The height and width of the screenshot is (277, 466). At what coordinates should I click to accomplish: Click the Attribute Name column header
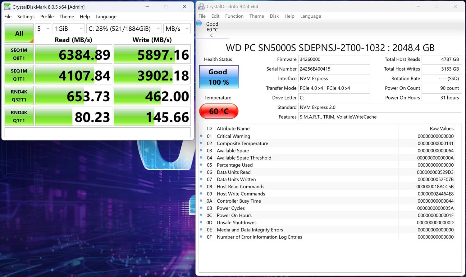click(233, 128)
